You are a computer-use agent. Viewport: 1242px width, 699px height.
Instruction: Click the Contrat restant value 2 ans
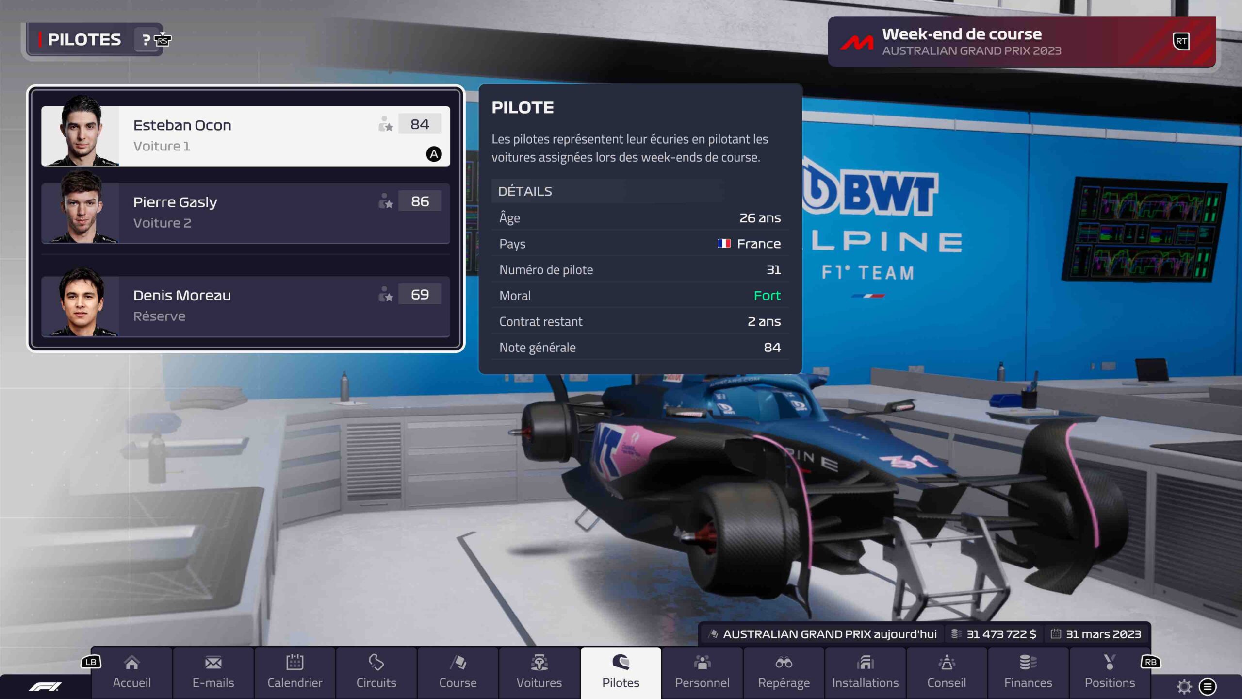764,321
